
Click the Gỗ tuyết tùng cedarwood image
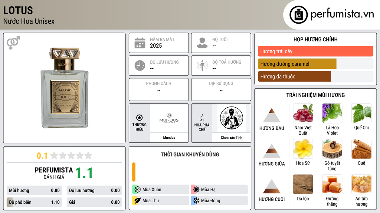point(332,149)
